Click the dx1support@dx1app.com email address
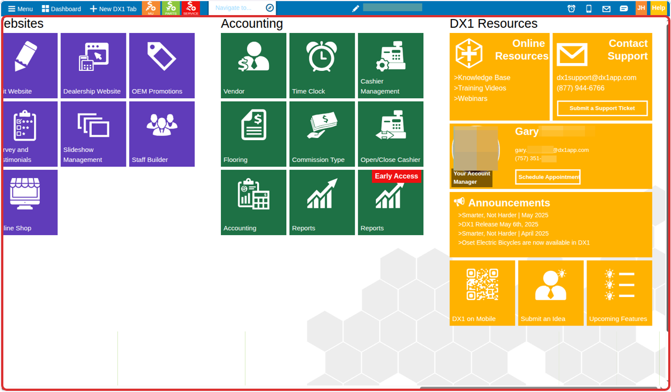This screenshot has height=392, width=671. pos(597,78)
